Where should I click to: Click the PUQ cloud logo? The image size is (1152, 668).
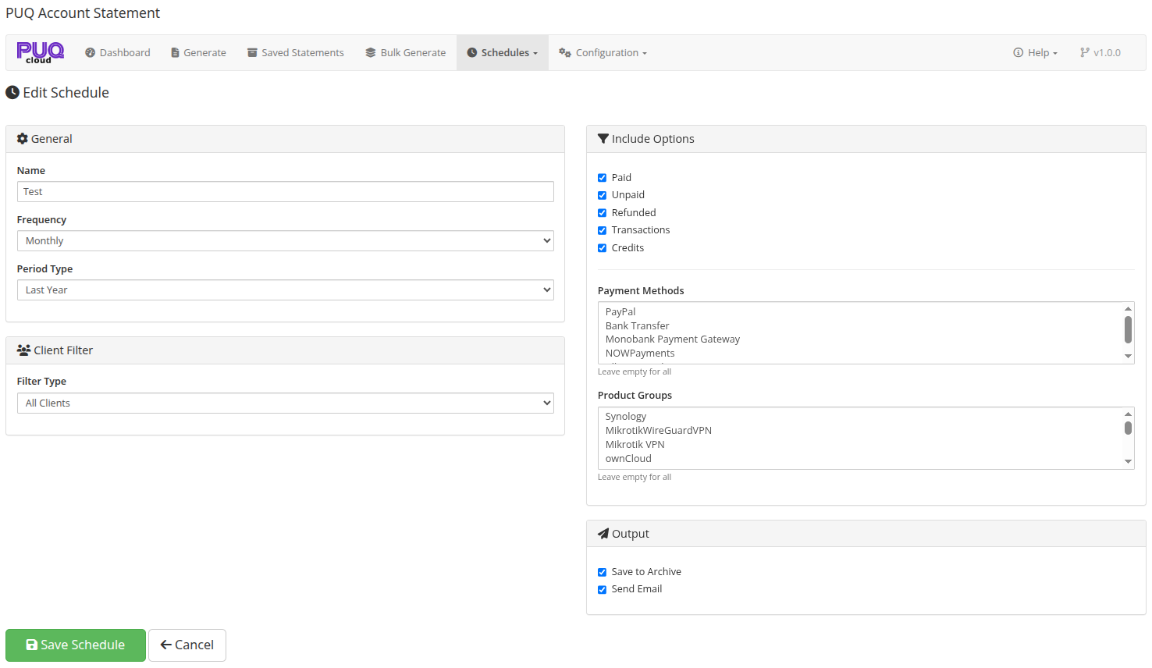click(39, 52)
